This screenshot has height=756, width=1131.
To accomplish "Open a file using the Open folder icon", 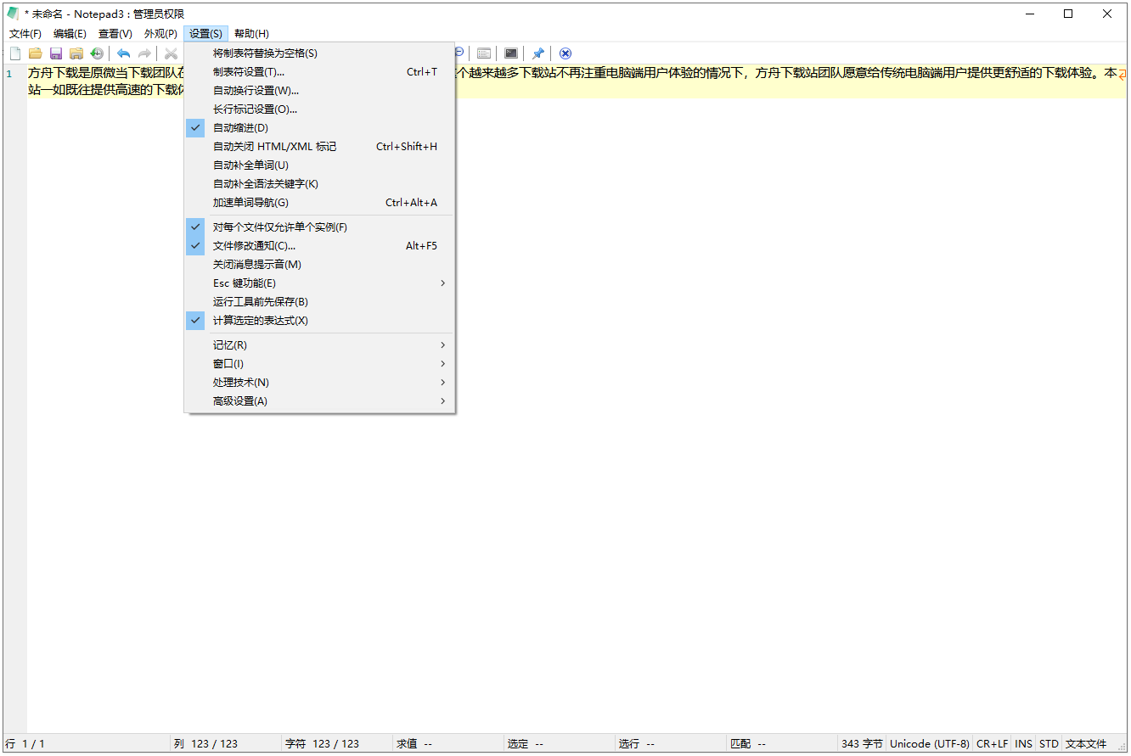I will (35, 53).
